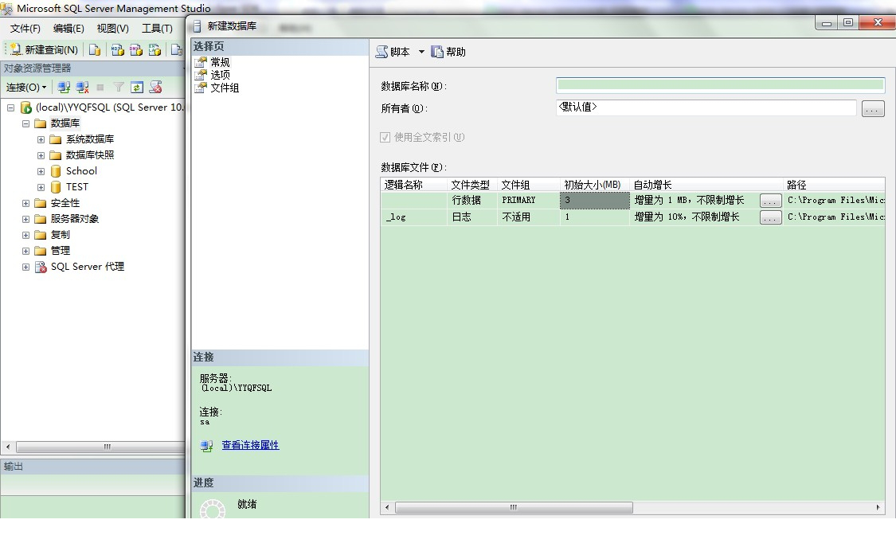Click the 帮助 button
This screenshot has height=539, width=896.
448,52
